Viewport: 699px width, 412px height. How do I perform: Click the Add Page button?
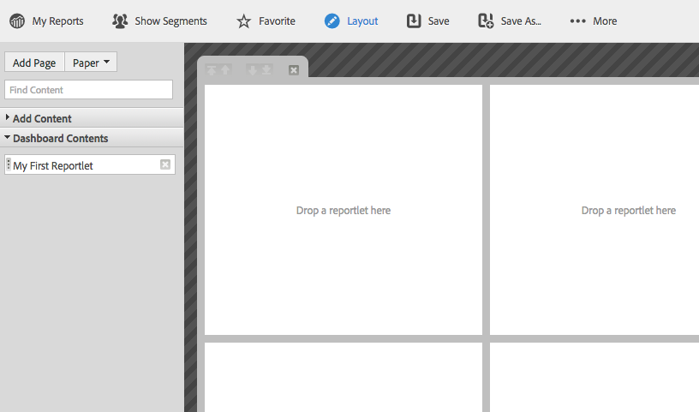34,63
